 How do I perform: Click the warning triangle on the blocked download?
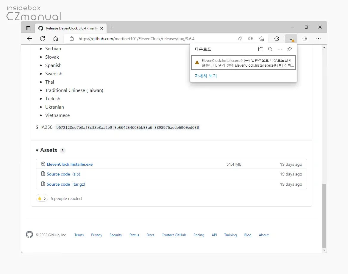pos(197,62)
